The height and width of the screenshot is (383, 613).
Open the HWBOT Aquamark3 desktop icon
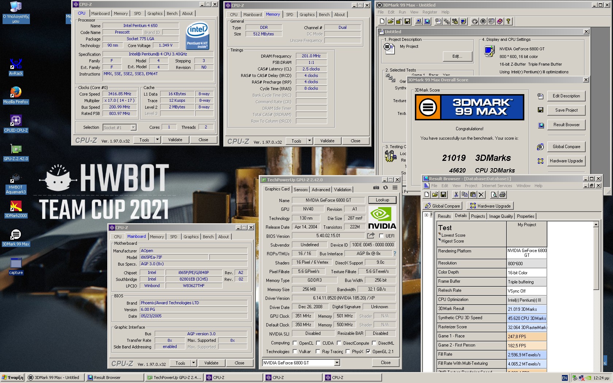(x=16, y=183)
